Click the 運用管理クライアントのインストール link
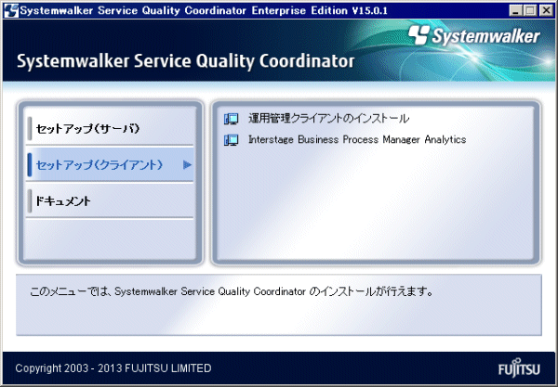The height and width of the screenshot is (387, 558). point(328,119)
